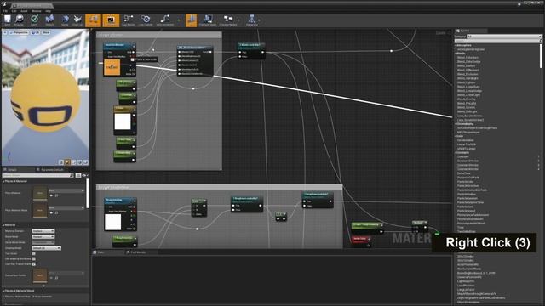Open the Shading Model dropdown

(x=47, y=248)
